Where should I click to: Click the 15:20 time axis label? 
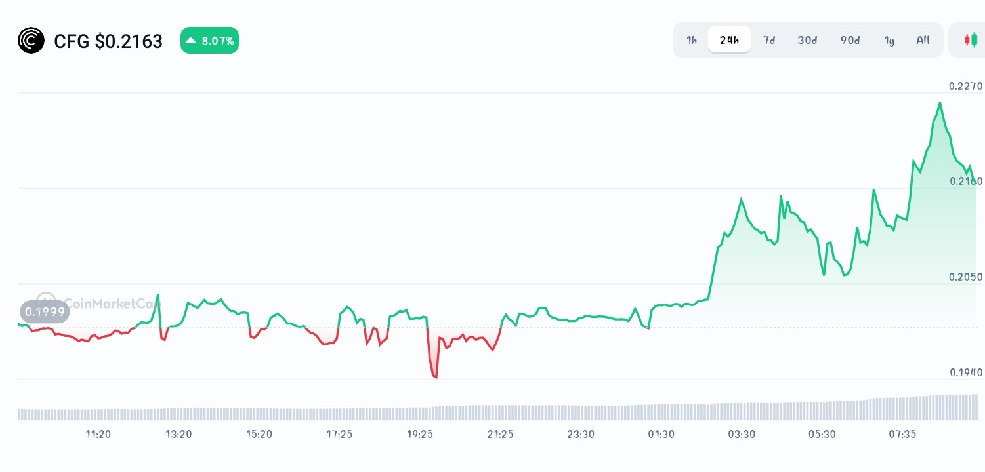(x=259, y=434)
